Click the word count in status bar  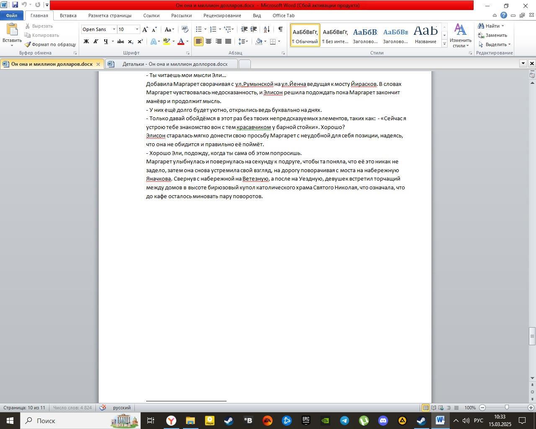[x=72, y=408]
